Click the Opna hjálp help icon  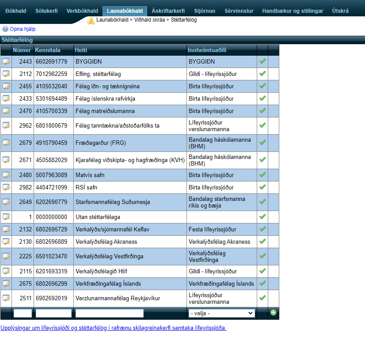pos(5,29)
